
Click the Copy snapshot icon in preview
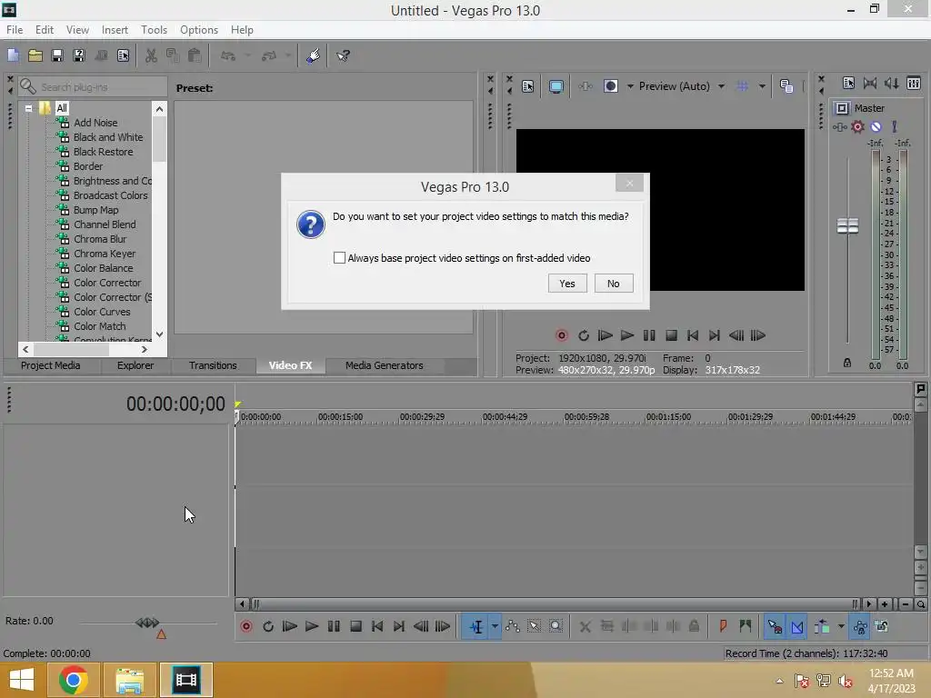pos(786,86)
